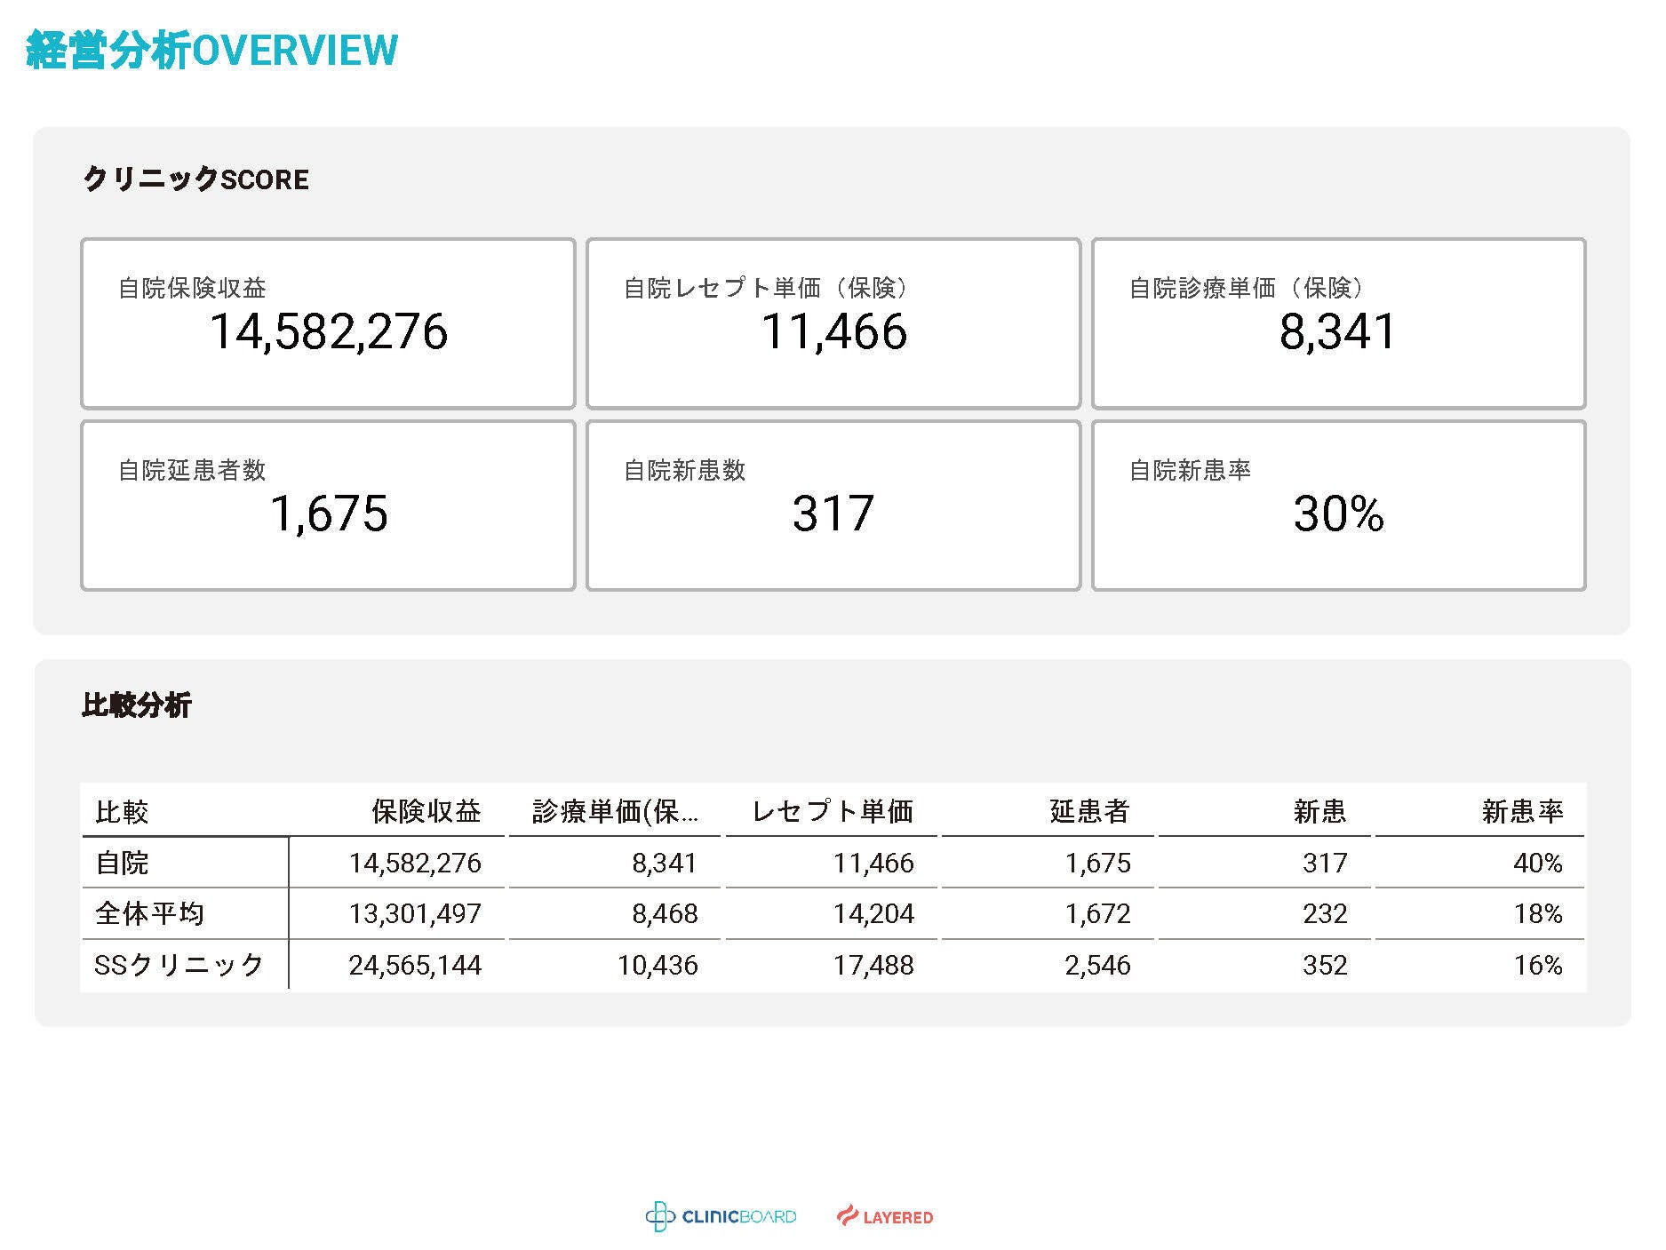Image resolution: width=1666 pixels, height=1250 pixels.
Task: Select the 自院延患者数 value 1,675 in score card
Action: click(x=329, y=514)
